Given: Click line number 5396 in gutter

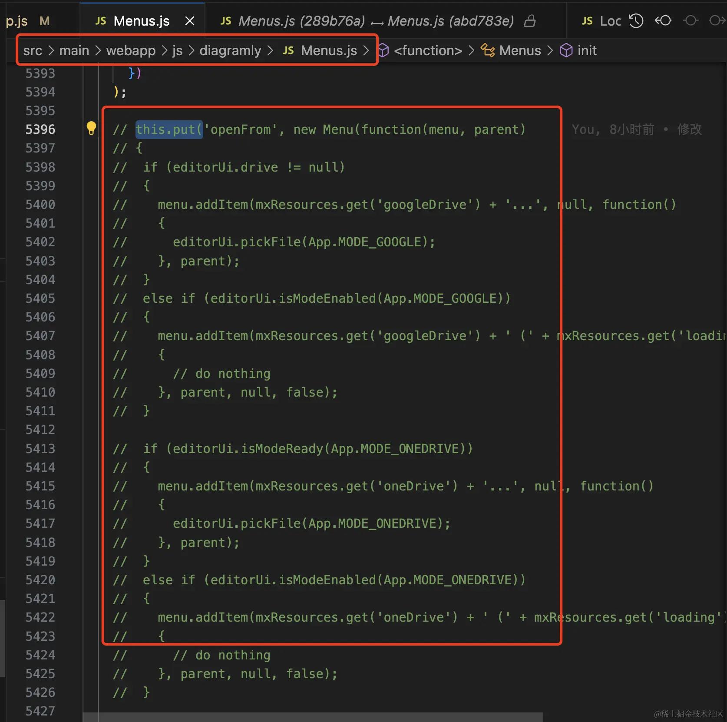Looking at the screenshot, I should pyautogui.click(x=40, y=129).
